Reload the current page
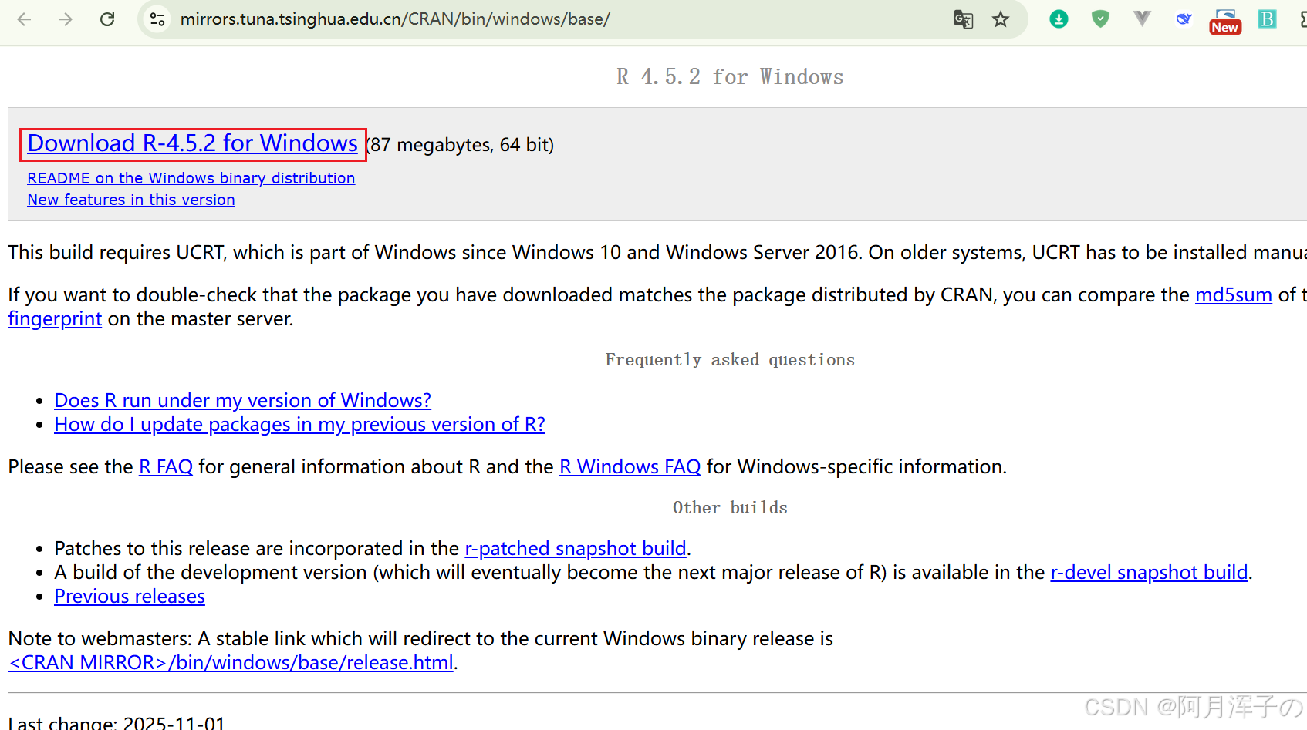This screenshot has width=1307, height=730. coord(107,19)
